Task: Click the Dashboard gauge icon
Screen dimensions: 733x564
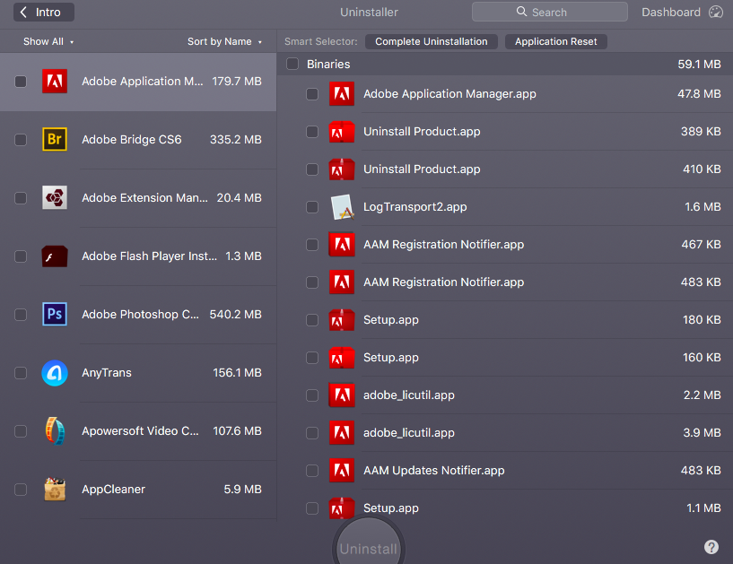Action: coord(716,13)
